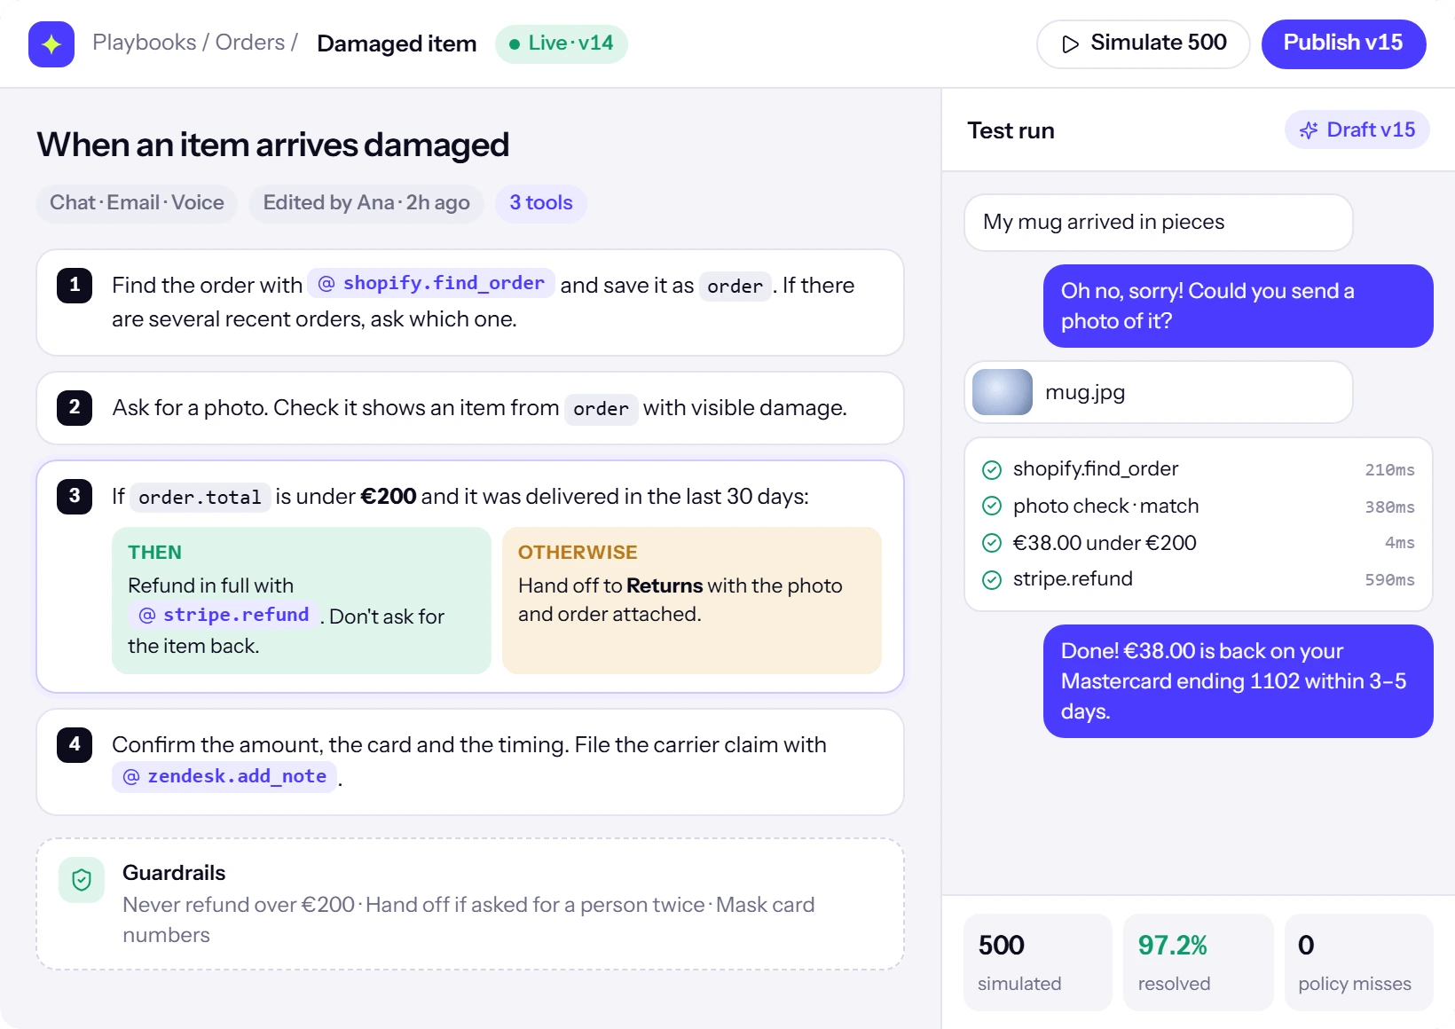Click the check icon beside photo check
This screenshot has width=1455, height=1029.
click(x=992, y=507)
